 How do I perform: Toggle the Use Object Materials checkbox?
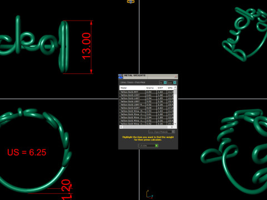pyautogui.click(x=174, y=132)
